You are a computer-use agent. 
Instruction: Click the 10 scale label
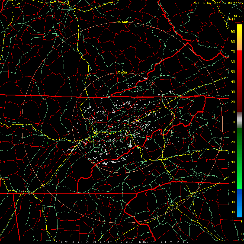click(x=233, y=112)
